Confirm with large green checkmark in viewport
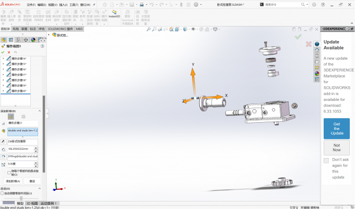 (298, 36)
